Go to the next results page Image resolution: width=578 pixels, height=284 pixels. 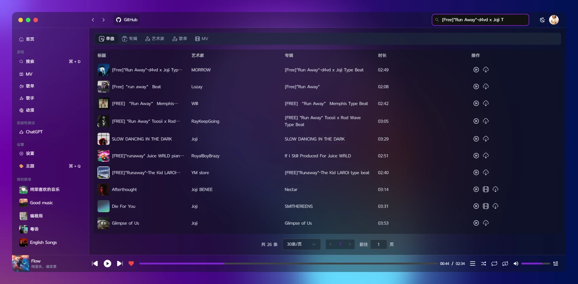point(350,244)
